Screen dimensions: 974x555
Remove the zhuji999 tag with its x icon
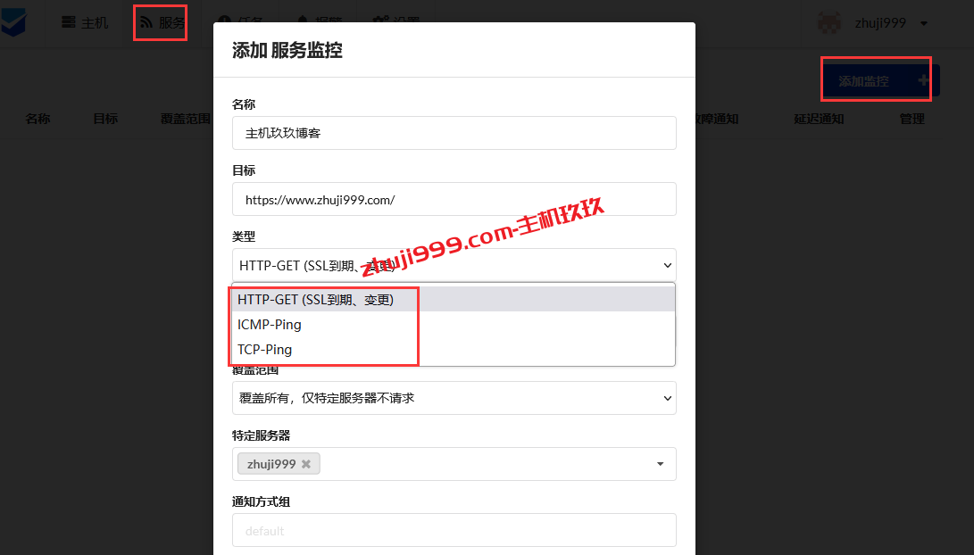[306, 464]
